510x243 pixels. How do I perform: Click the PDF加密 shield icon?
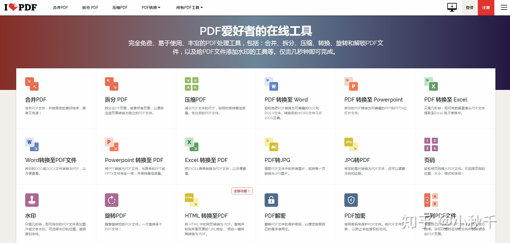coord(351,200)
